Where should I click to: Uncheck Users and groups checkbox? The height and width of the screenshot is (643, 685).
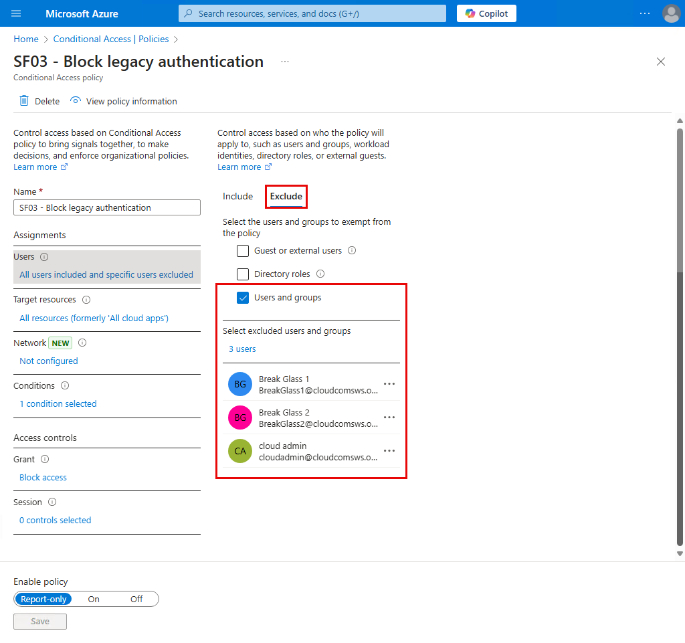coord(243,298)
